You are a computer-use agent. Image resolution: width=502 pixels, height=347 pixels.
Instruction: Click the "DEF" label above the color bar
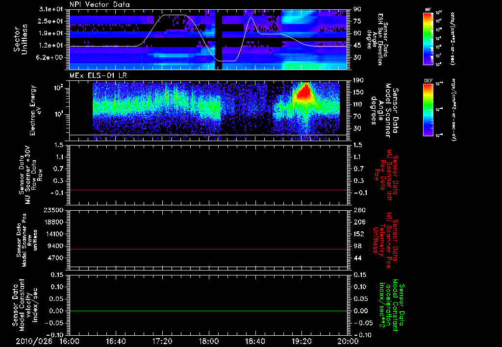point(428,81)
